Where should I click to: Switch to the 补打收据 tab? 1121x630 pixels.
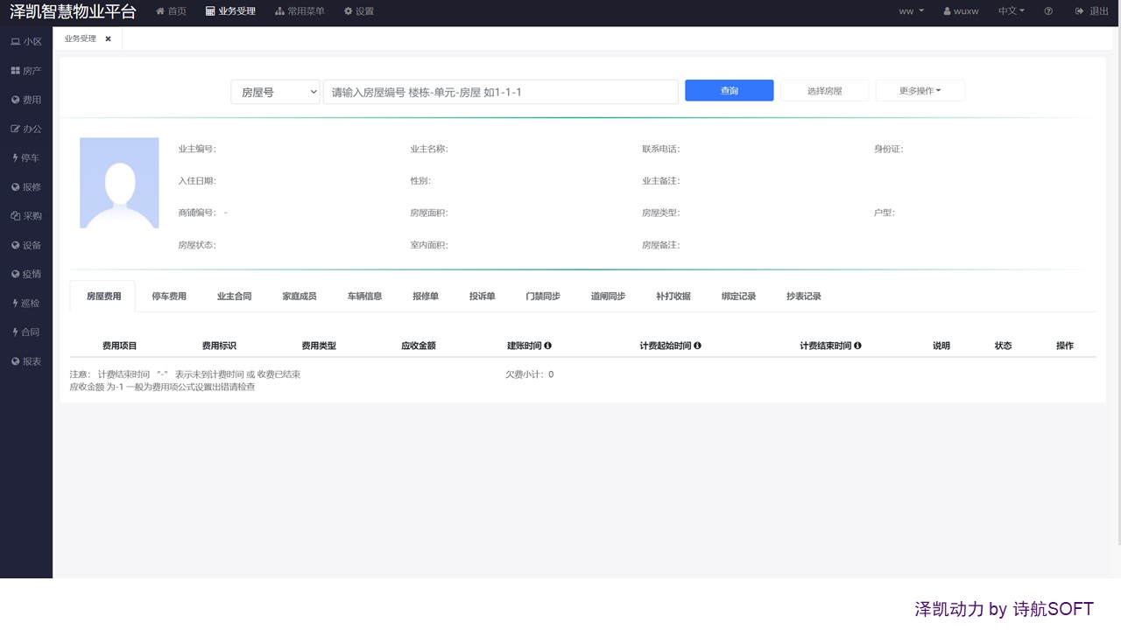pyautogui.click(x=673, y=297)
